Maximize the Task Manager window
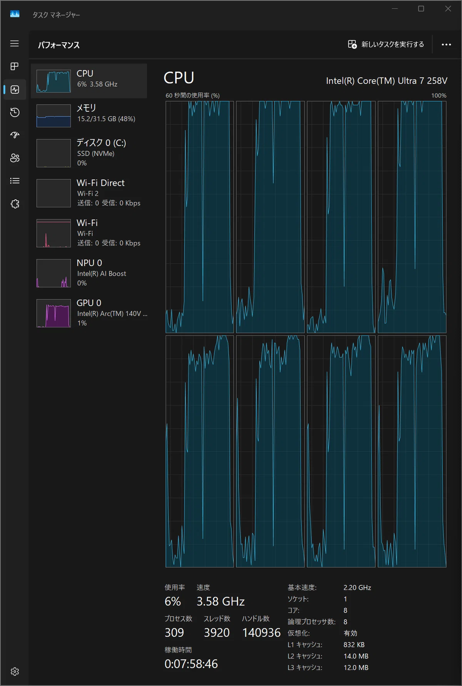 pyautogui.click(x=421, y=8)
